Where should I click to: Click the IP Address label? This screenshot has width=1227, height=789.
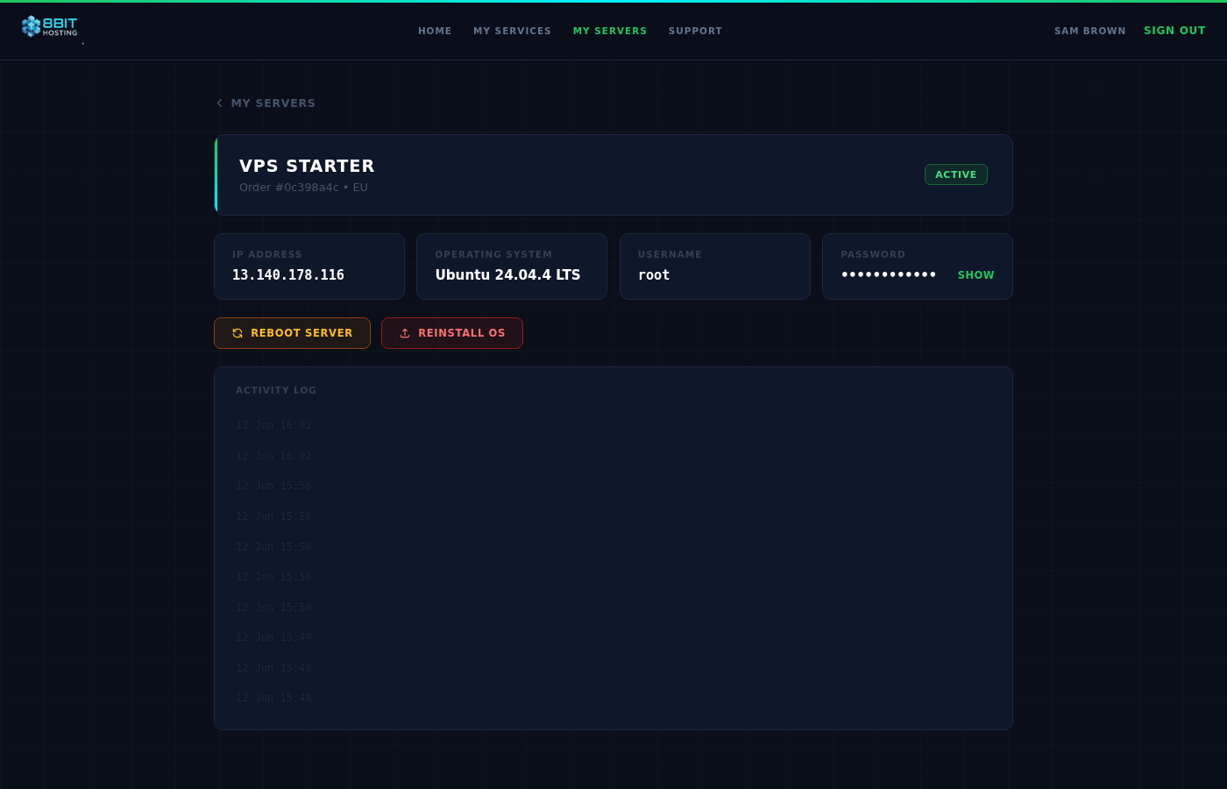tap(267, 254)
